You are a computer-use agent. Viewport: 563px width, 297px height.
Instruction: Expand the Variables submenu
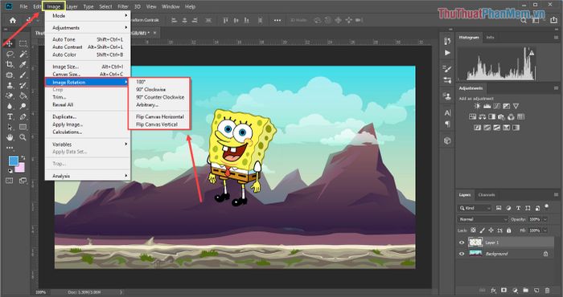click(x=88, y=144)
